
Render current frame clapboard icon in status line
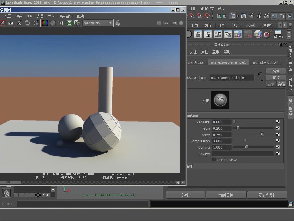click(x=251, y=16)
